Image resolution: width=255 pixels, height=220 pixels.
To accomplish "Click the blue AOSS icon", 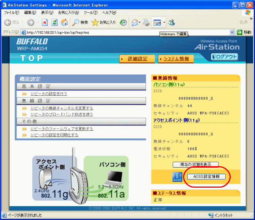I will click(x=177, y=177).
